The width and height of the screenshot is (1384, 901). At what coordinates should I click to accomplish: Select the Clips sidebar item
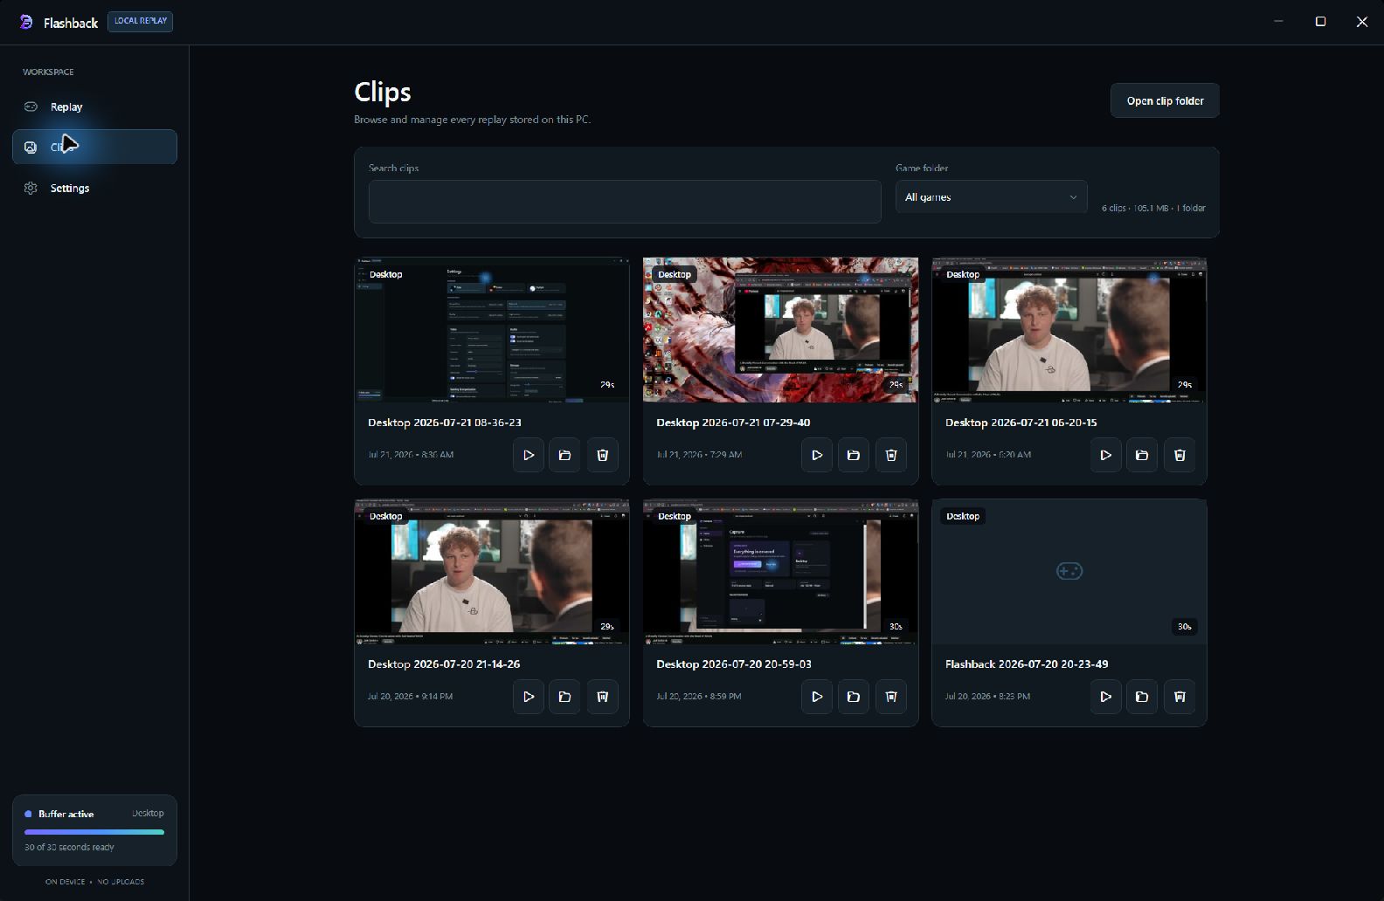click(94, 147)
